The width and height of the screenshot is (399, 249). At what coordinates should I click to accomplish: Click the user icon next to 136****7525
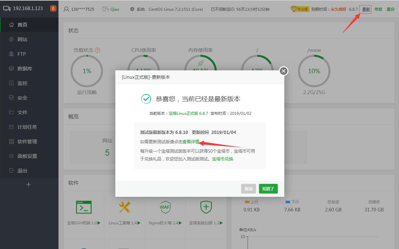66,9
